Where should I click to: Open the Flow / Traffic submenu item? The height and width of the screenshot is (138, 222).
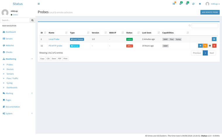coord(12,78)
